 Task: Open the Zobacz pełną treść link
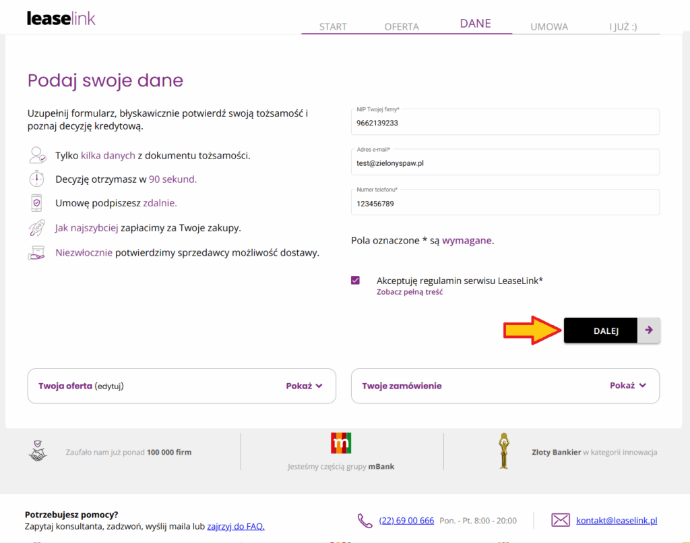[410, 293]
